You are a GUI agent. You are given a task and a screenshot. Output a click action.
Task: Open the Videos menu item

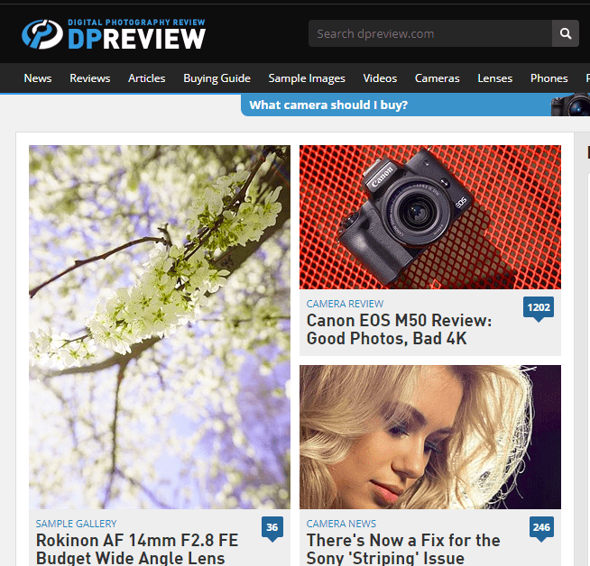(x=380, y=78)
